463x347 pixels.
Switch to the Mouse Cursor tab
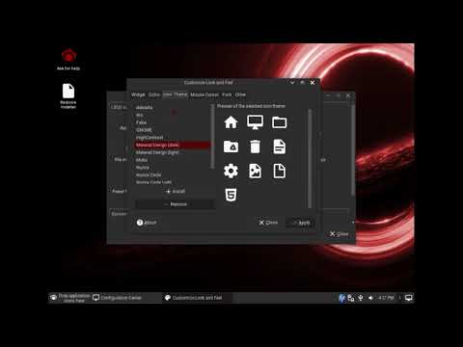[x=204, y=94]
